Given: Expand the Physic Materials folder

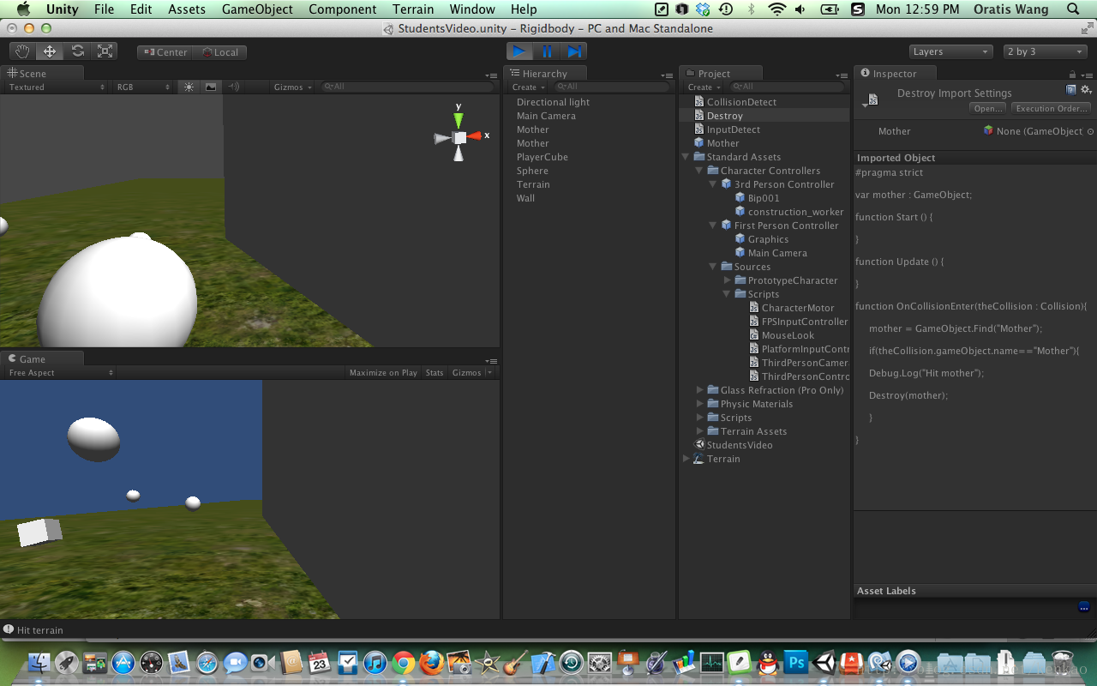Looking at the screenshot, I should coord(699,404).
